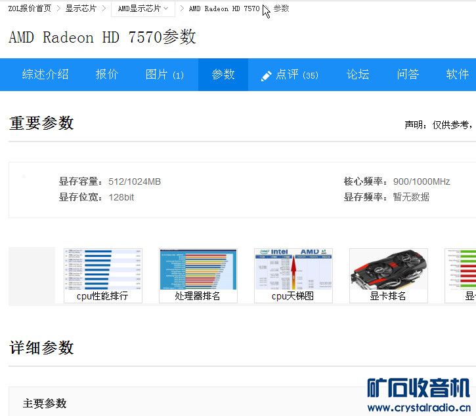Open the 点评 (35) tab

[290, 74]
